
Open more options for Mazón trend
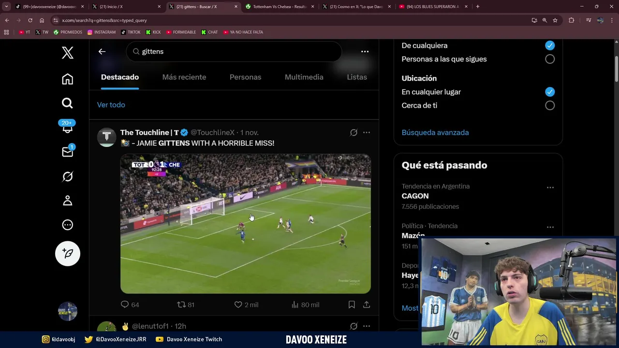pyautogui.click(x=550, y=227)
